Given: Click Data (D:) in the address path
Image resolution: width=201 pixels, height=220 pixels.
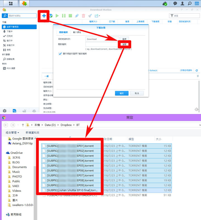Looking at the screenshot, I should pyautogui.click(x=50, y=125).
